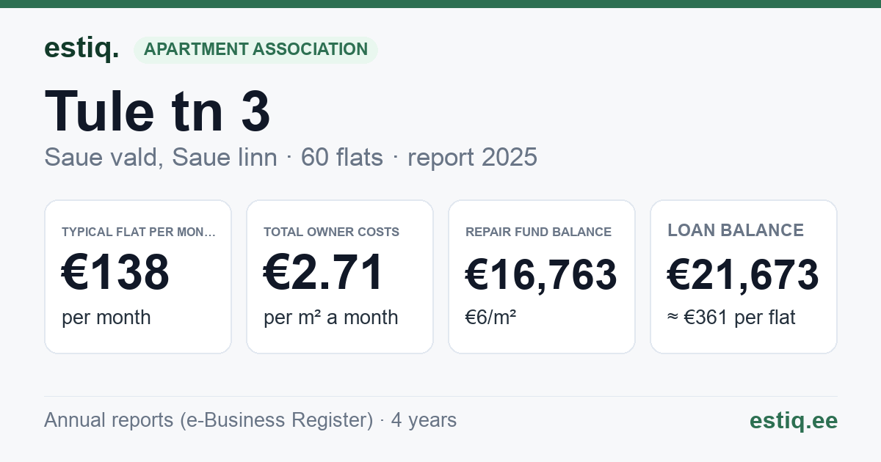The width and height of the screenshot is (881, 462).
Task: Click the €16,763 value
Action: coord(541,275)
